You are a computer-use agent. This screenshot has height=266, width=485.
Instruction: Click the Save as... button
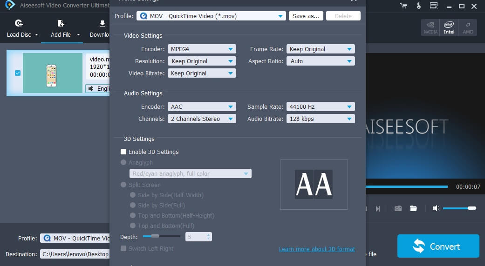306,16
